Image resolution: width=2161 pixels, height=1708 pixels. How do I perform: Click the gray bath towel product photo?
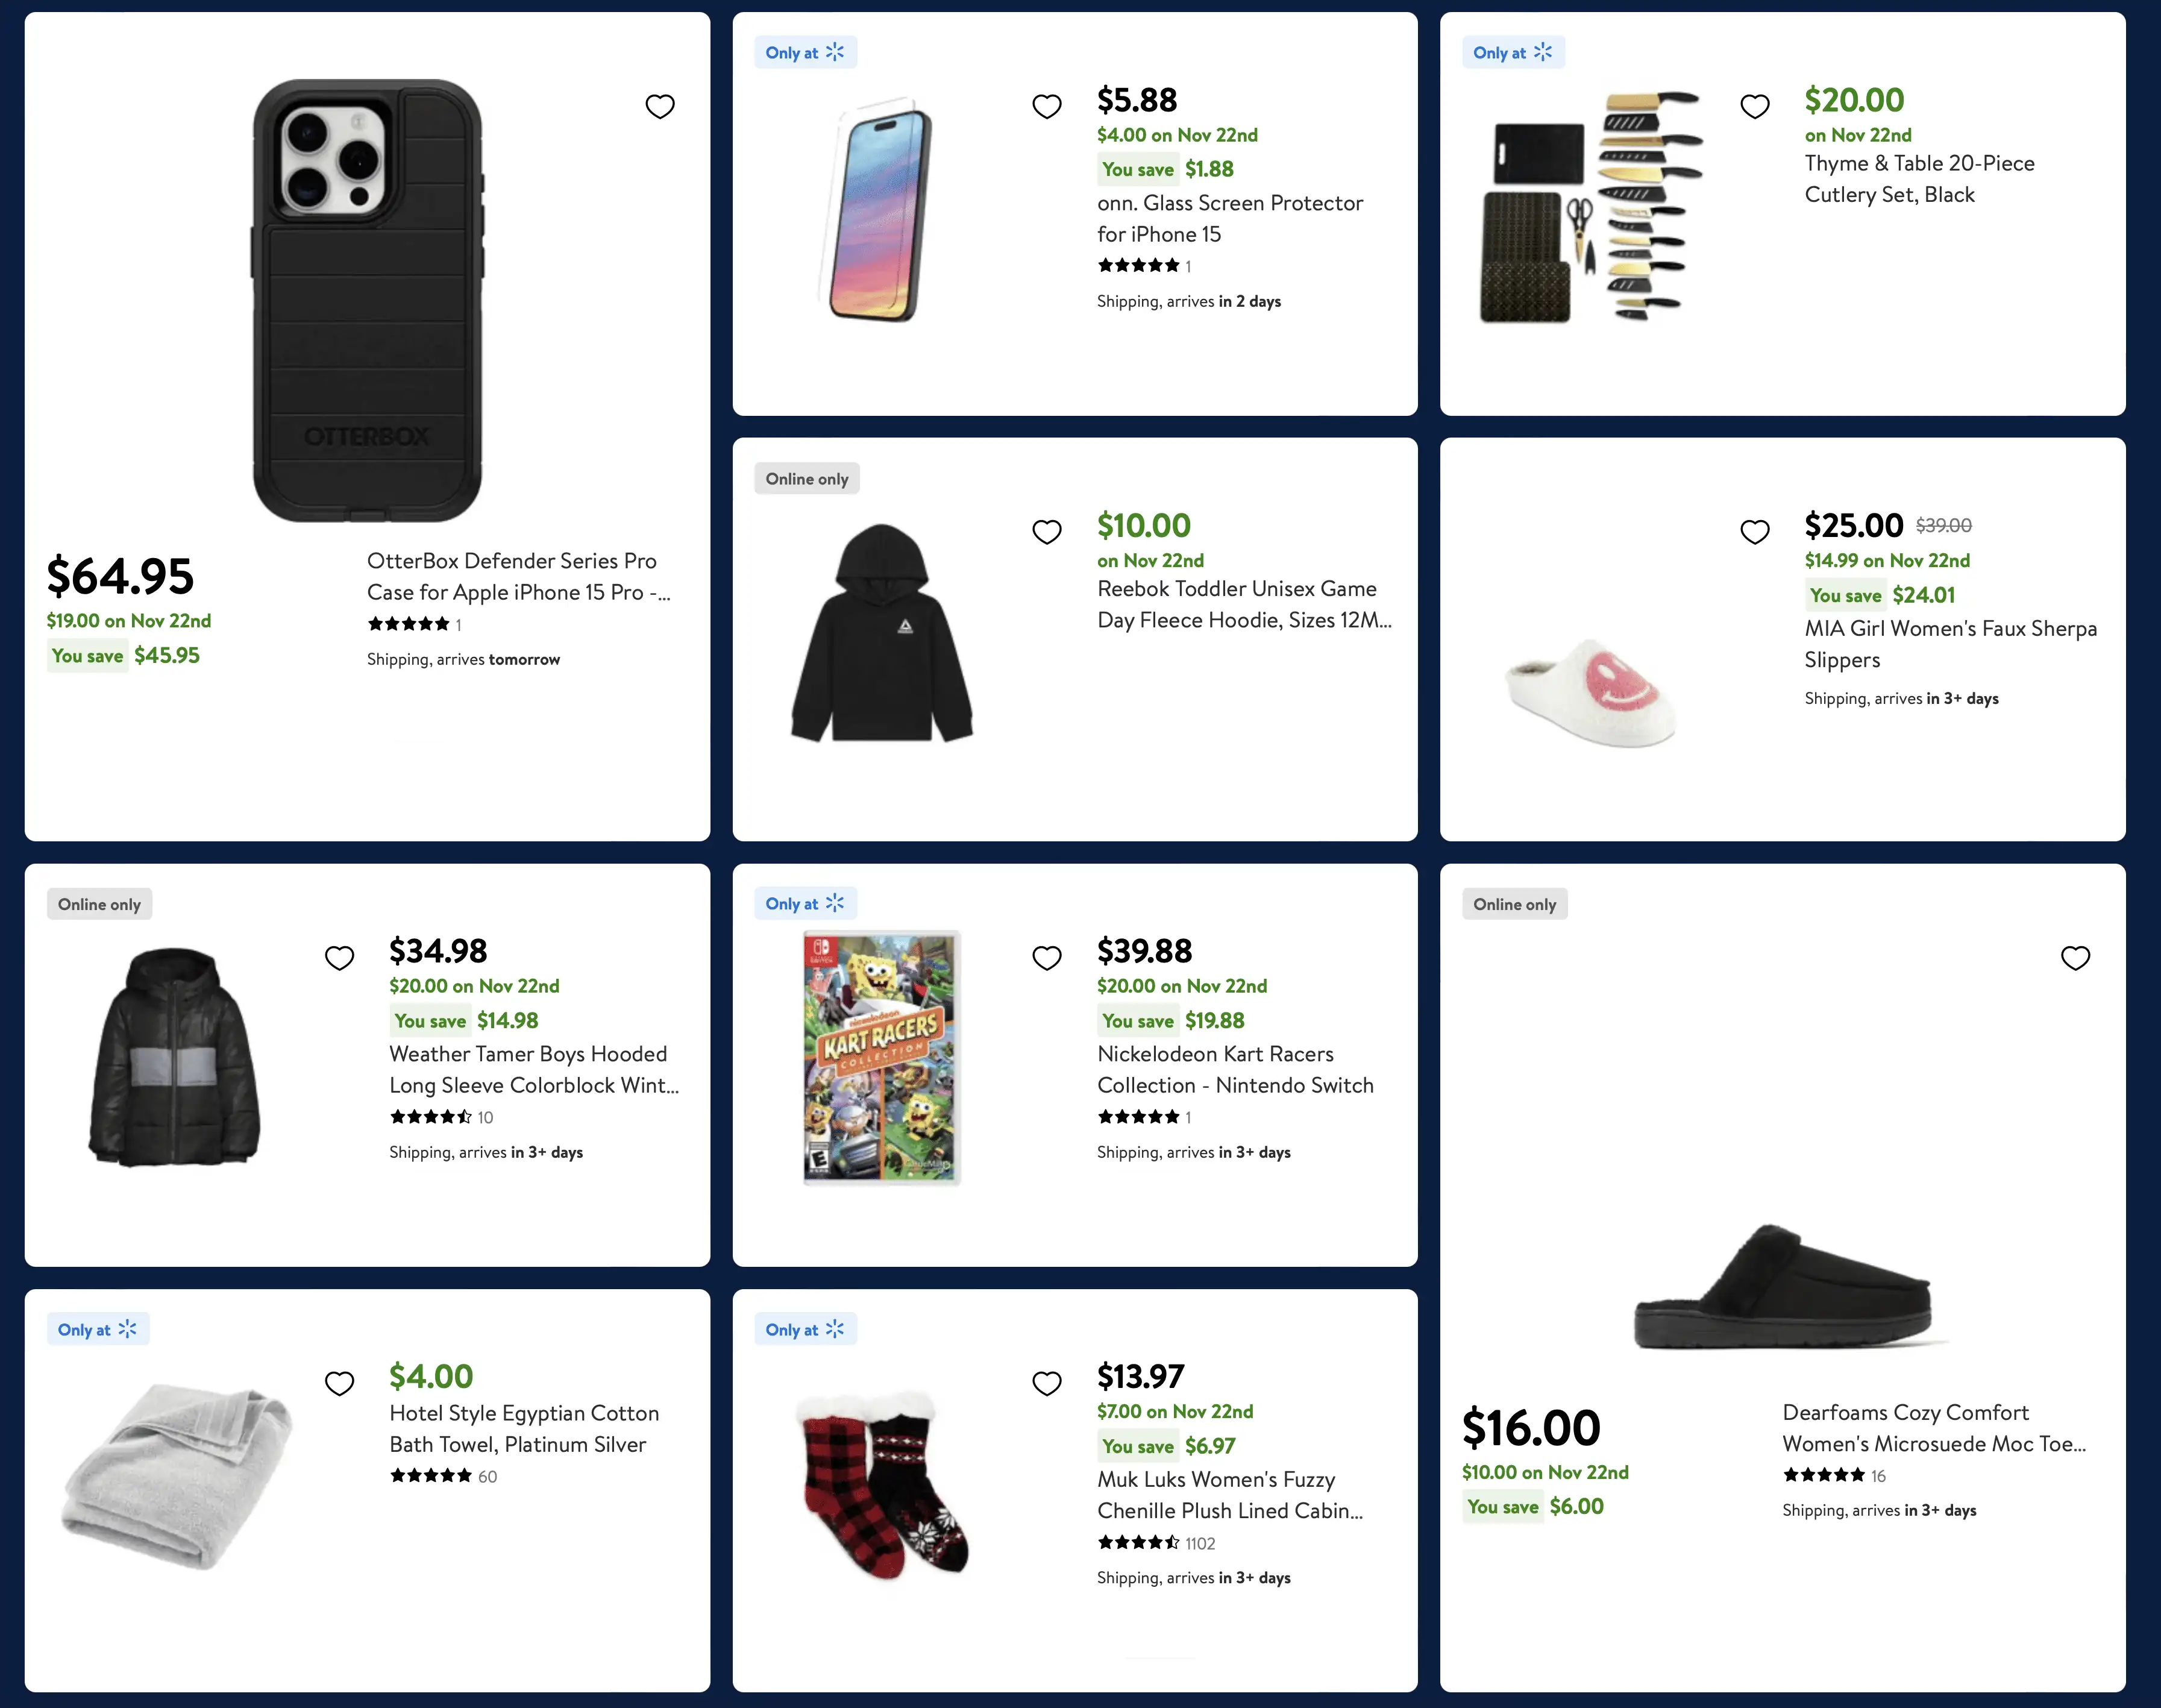pyautogui.click(x=177, y=1476)
